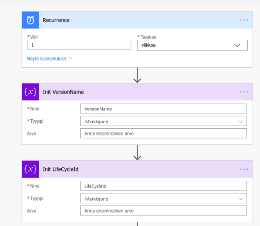Screen dimensions: 260x226
Task: Click the Recurrence clock icon
Action: pyautogui.click(x=30, y=20)
